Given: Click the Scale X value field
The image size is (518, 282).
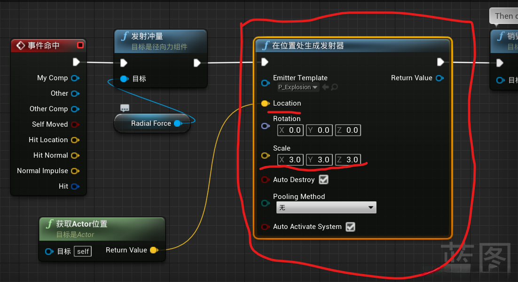Looking at the screenshot, I should click(x=290, y=160).
